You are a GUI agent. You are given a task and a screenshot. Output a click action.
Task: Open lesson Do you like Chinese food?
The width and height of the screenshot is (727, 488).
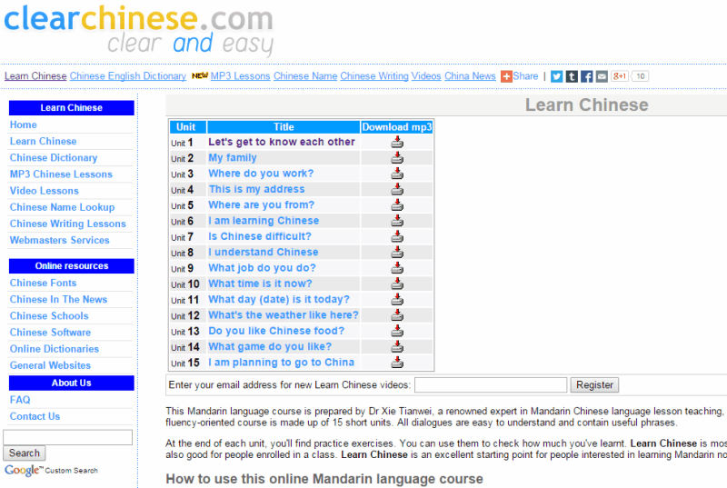276,331
